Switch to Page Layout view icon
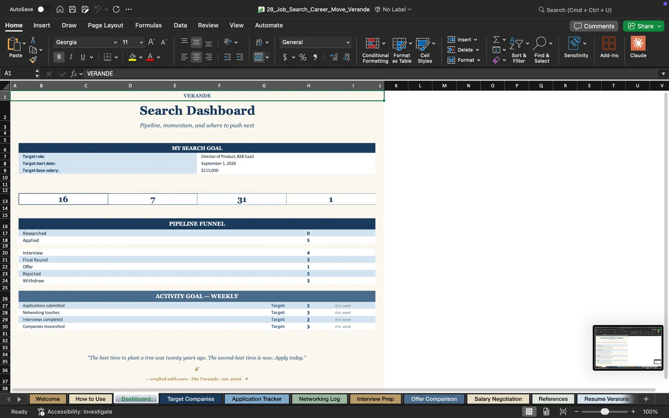 click(x=546, y=412)
